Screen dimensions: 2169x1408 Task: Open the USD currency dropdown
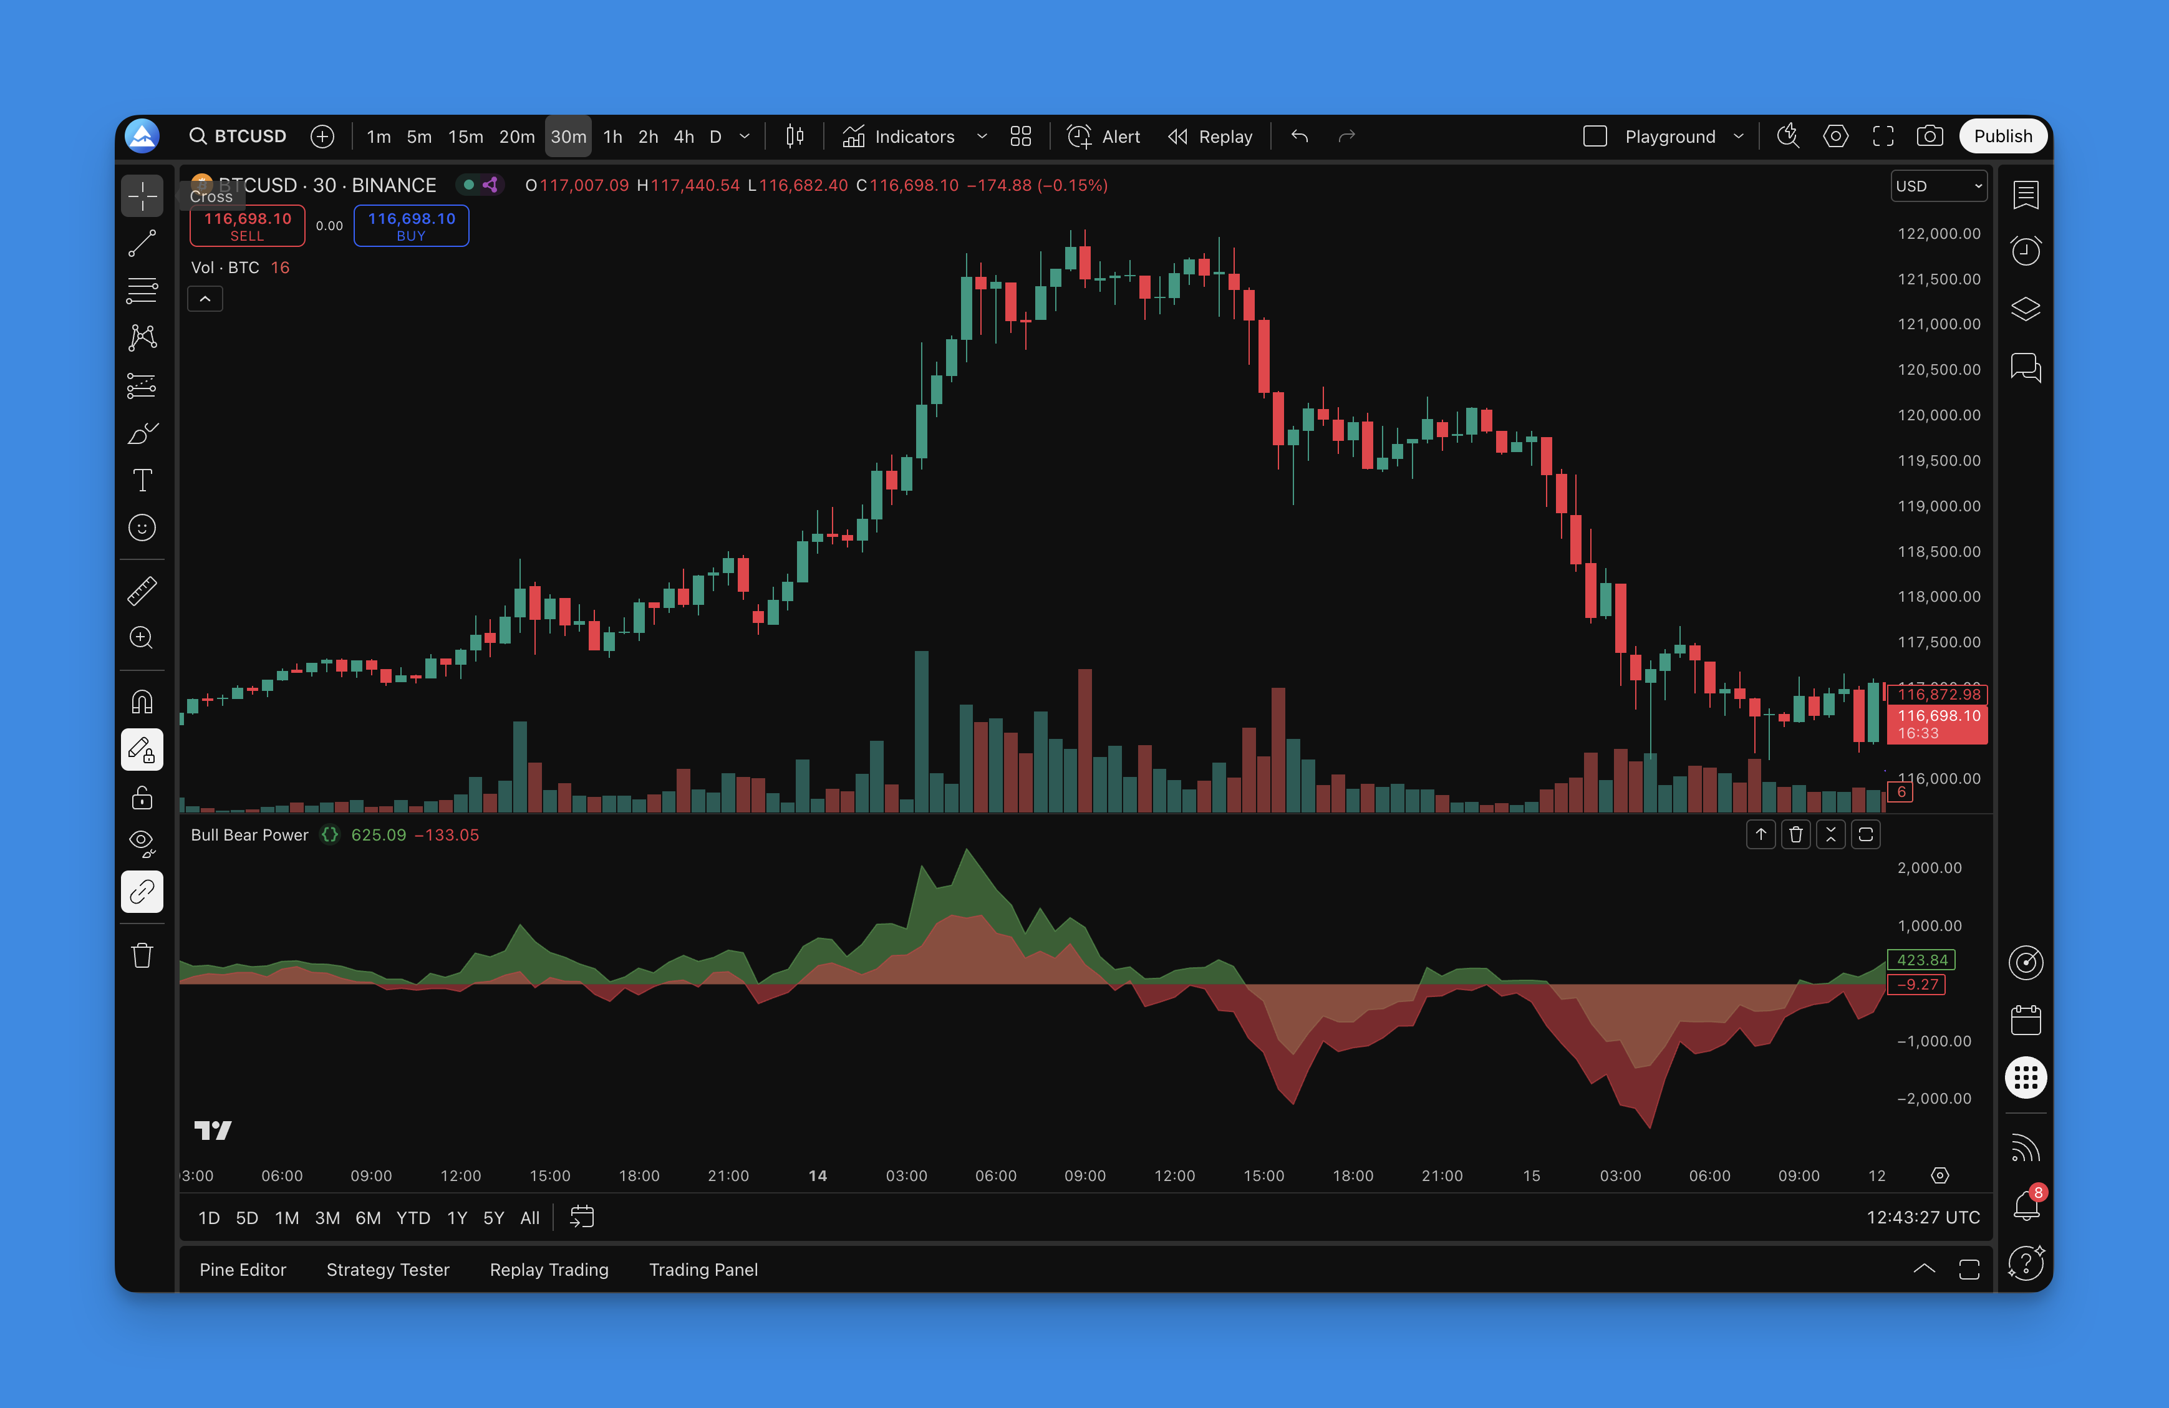1940,186
